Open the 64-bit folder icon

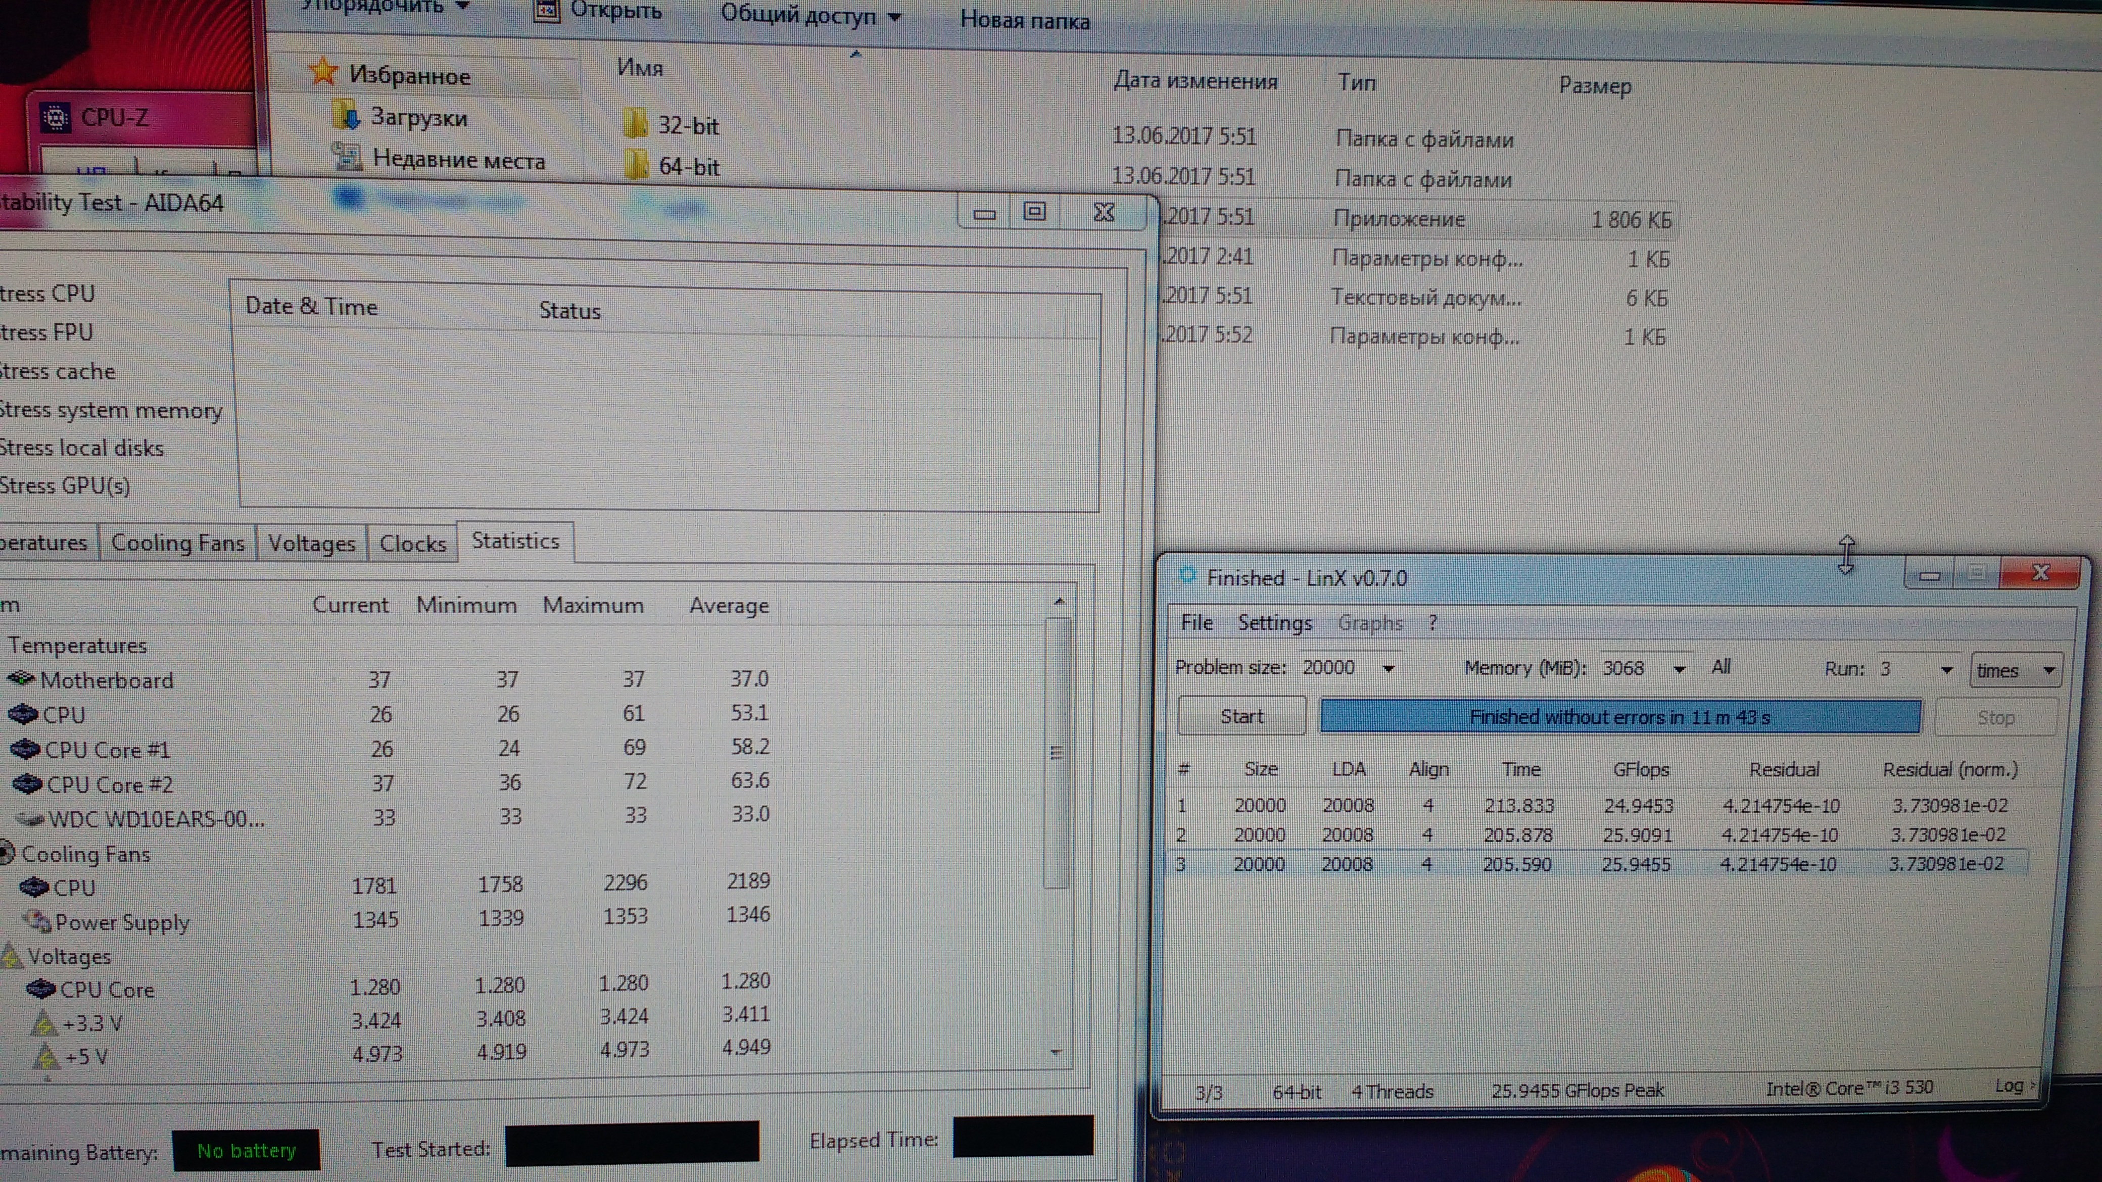click(x=636, y=166)
